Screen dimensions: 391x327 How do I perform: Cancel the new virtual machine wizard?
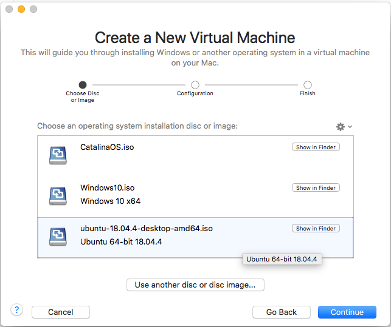[61, 312]
